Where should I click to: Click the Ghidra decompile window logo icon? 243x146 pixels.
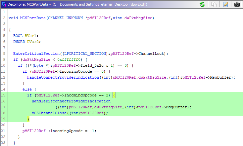tap(4, 4)
